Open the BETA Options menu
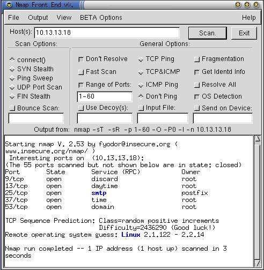This screenshot has width=264, height=270. [101, 18]
